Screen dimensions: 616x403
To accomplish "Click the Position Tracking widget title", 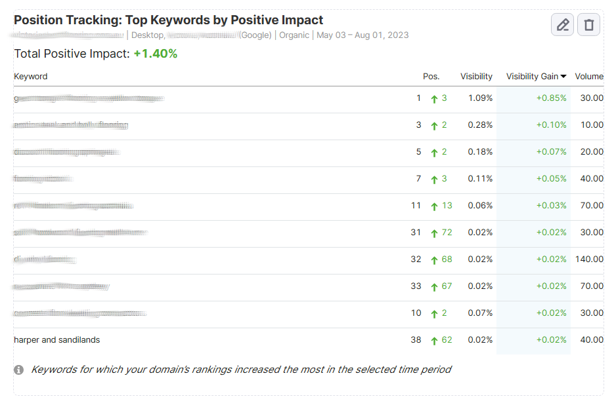I will coord(169,20).
